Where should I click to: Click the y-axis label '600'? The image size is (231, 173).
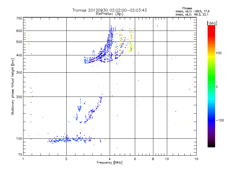(19, 31)
